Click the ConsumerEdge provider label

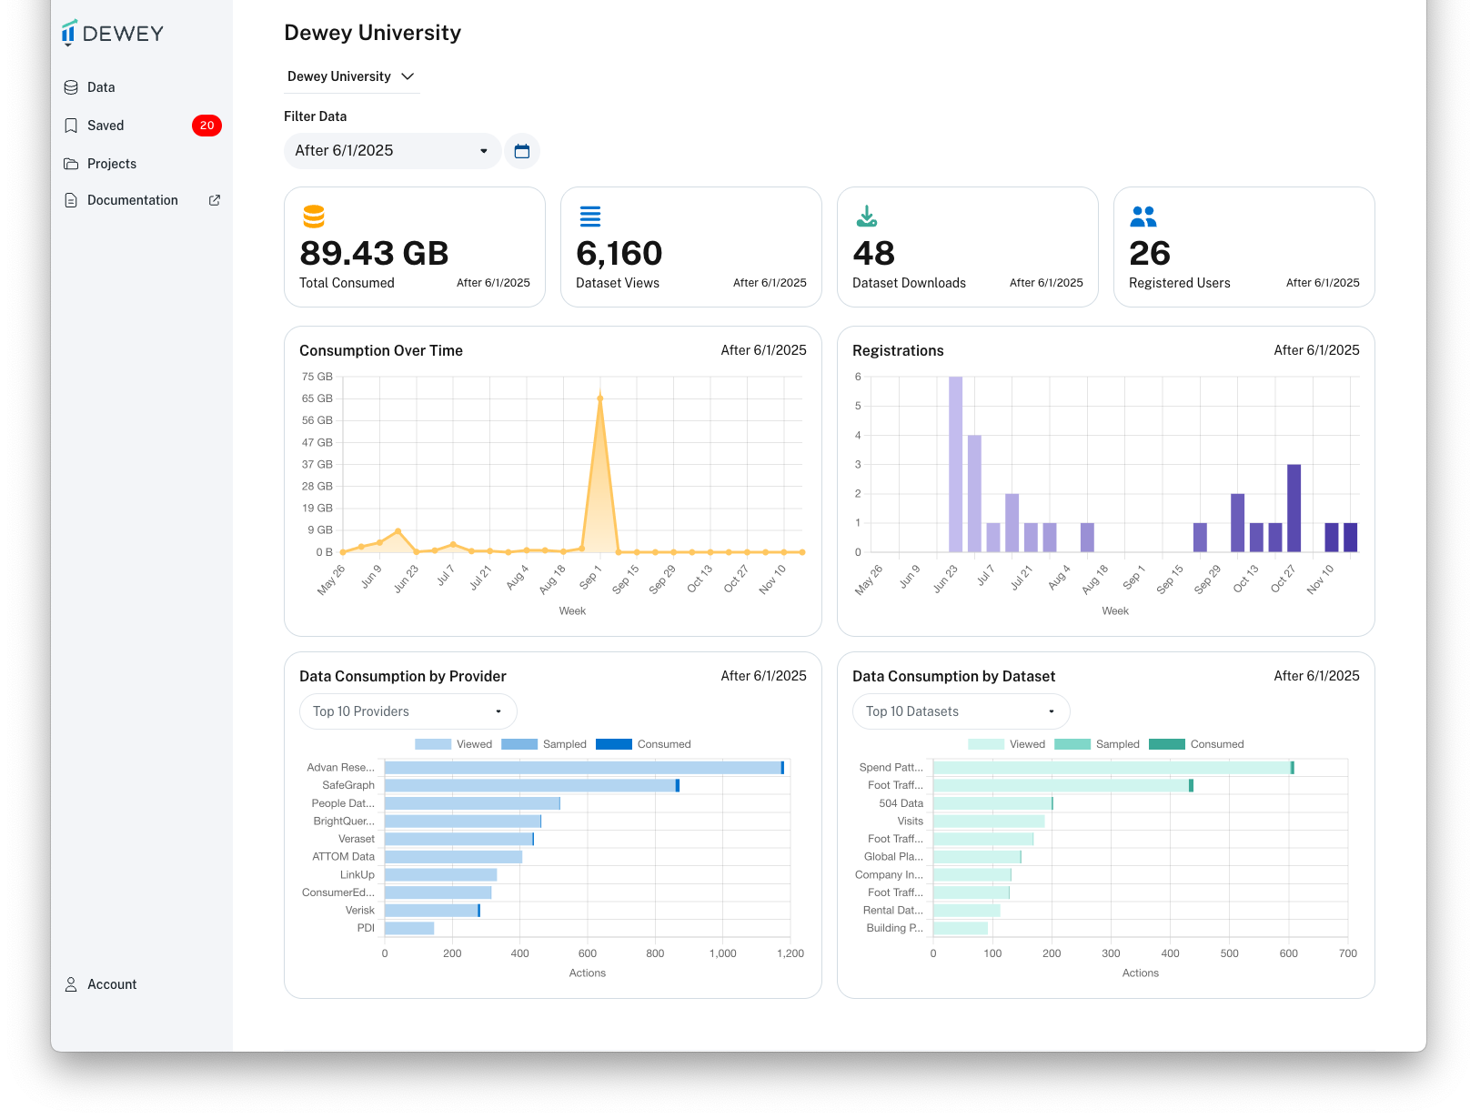coord(338,892)
